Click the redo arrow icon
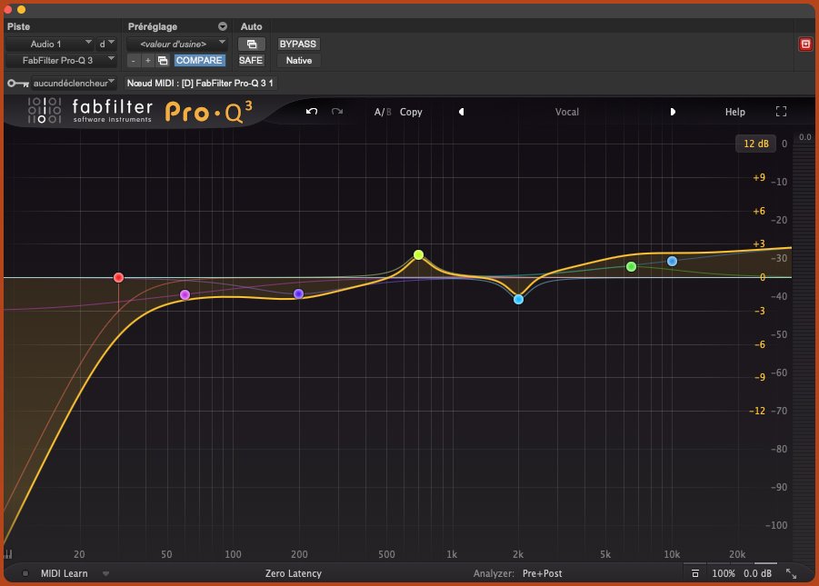 coord(336,112)
